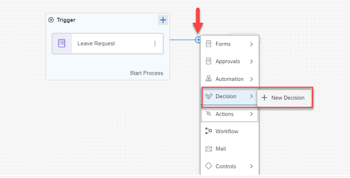350x178 pixels.
Task: Click the Mail envelope icon
Action: [208, 149]
